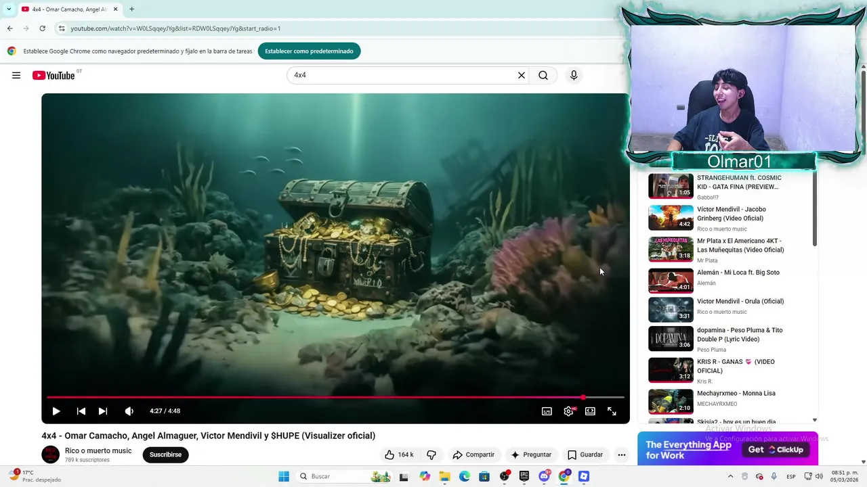Image resolution: width=867 pixels, height=487 pixels.
Task: Open Roblox from the taskbar
Action: [x=584, y=476]
